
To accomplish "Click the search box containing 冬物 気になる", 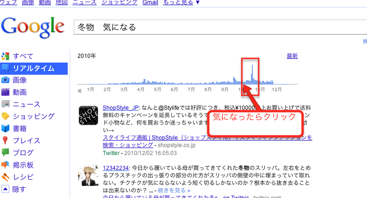I will (x=220, y=27).
